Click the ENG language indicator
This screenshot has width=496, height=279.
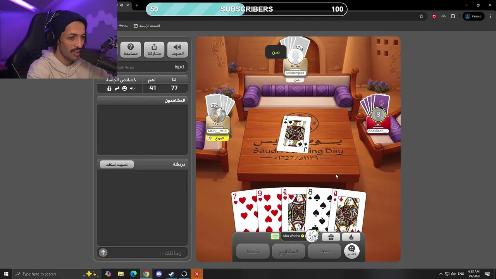[461, 274]
